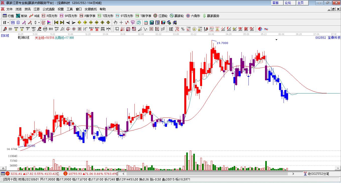Click the red target circle drawing tool
Screen dimensions: 341x183
coord(68,29)
